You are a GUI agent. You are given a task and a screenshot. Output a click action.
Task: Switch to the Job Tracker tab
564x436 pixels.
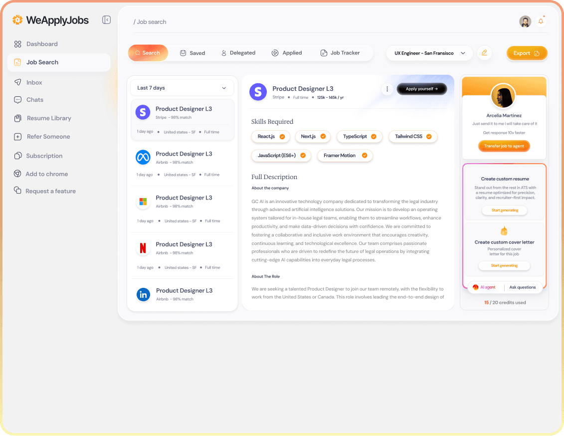coord(340,53)
